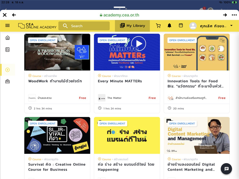This screenshot has height=179, width=239.
Task: Open the notifications bell
Action: pyautogui.click(x=169, y=26)
